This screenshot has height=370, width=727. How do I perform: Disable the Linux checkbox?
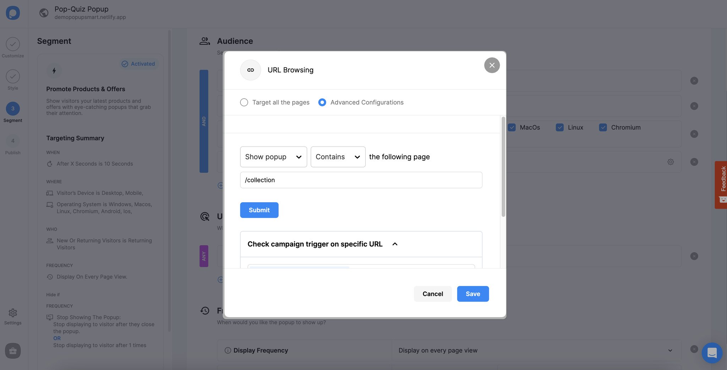tap(560, 127)
